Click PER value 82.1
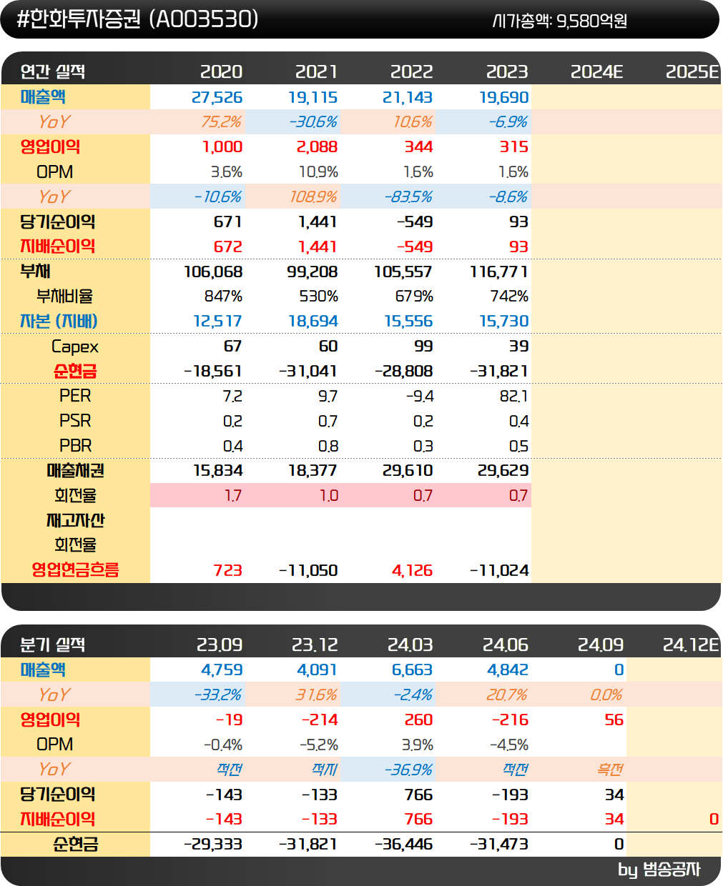This screenshot has height=886, width=723. 514,396
